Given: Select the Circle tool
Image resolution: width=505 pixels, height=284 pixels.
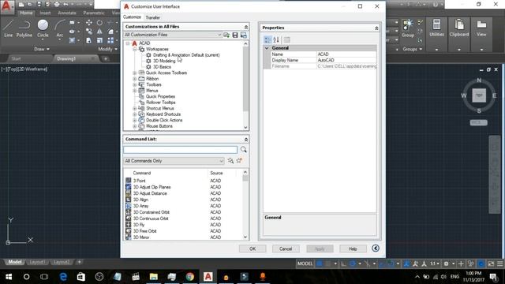Looking at the screenshot, I should tap(43, 28).
